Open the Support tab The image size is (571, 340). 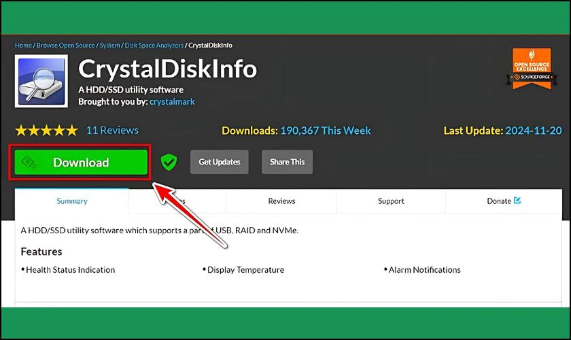(391, 201)
